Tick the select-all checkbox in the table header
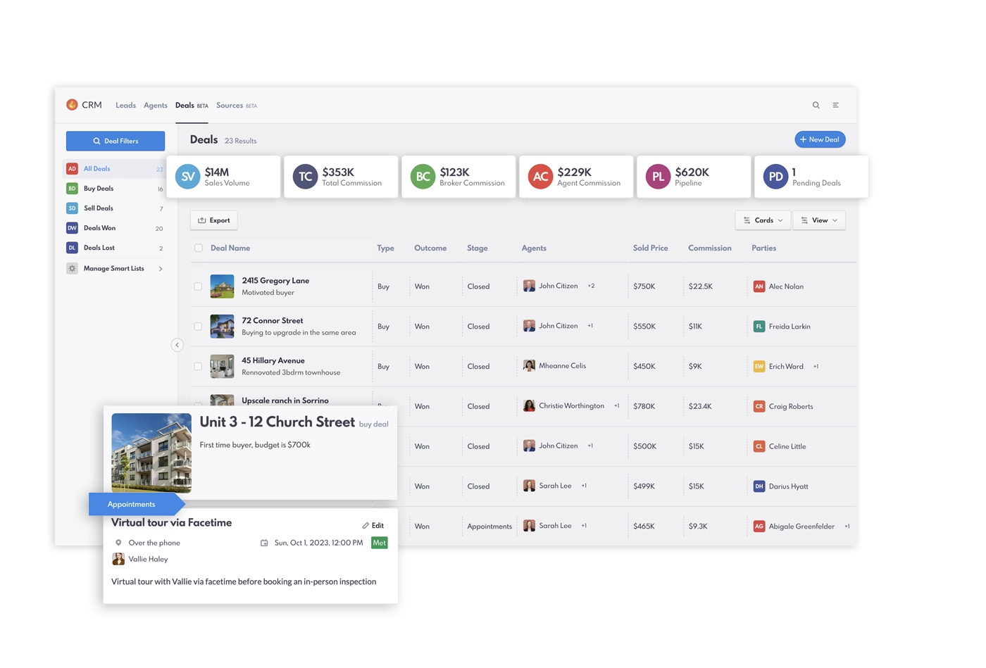986x668 pixels. tap(198, 248)
